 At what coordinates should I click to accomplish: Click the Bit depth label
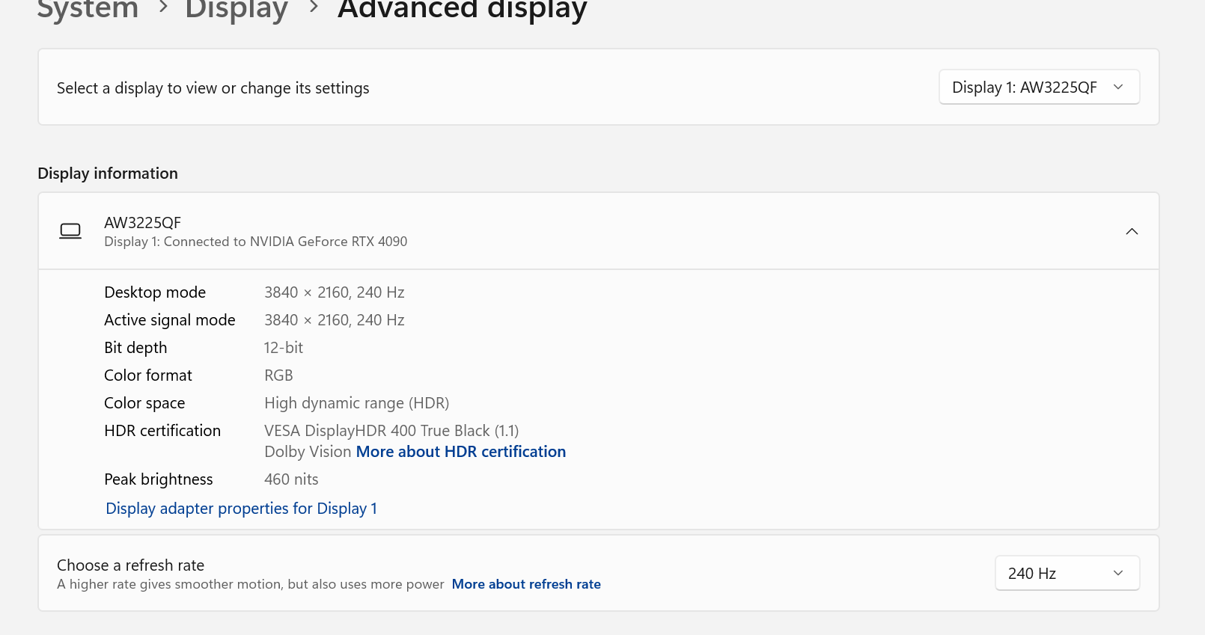point(135,348)
